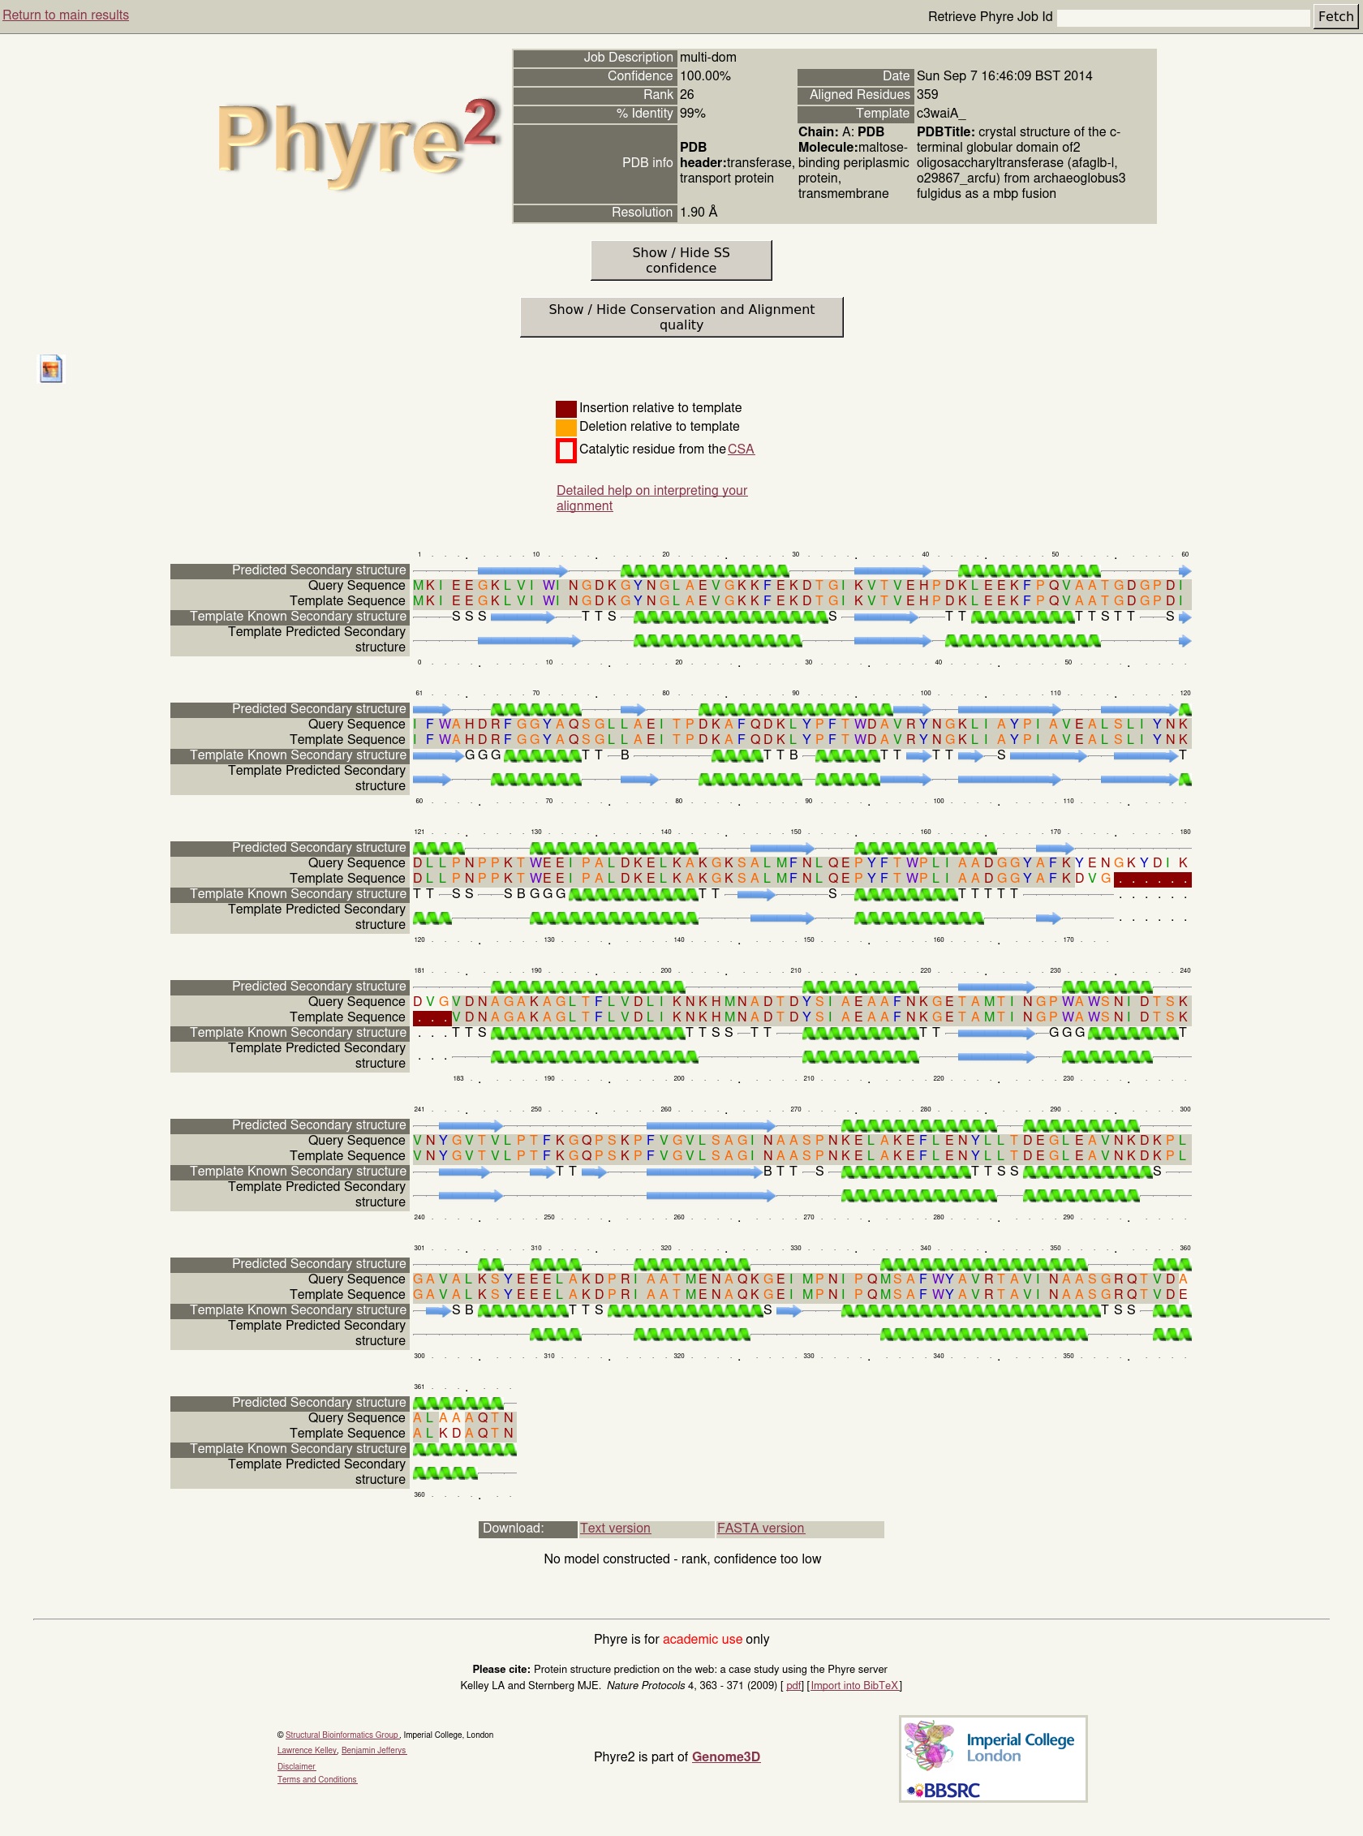Image resolution: width=1363 pixels, height=1836 pixels.
Task: Download the FASTA version
Action: coord(760,1529)
